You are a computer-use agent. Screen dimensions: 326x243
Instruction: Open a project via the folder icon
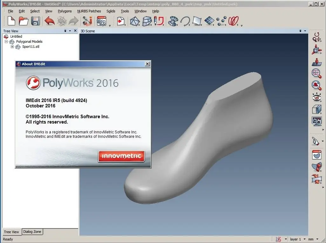23,21
